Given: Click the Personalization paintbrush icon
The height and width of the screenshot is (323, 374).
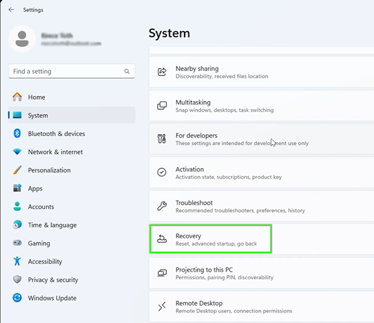Looking at the screenshot, I should click(17, 170).
